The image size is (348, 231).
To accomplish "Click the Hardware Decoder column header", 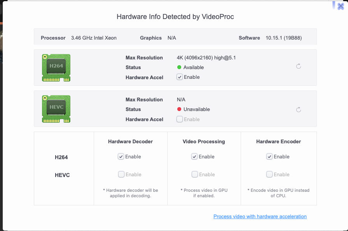I will (130, 142).
